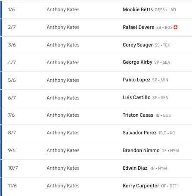Click the 5/6 pick number cell
The image size is (192, 196).
click(12, 80)
